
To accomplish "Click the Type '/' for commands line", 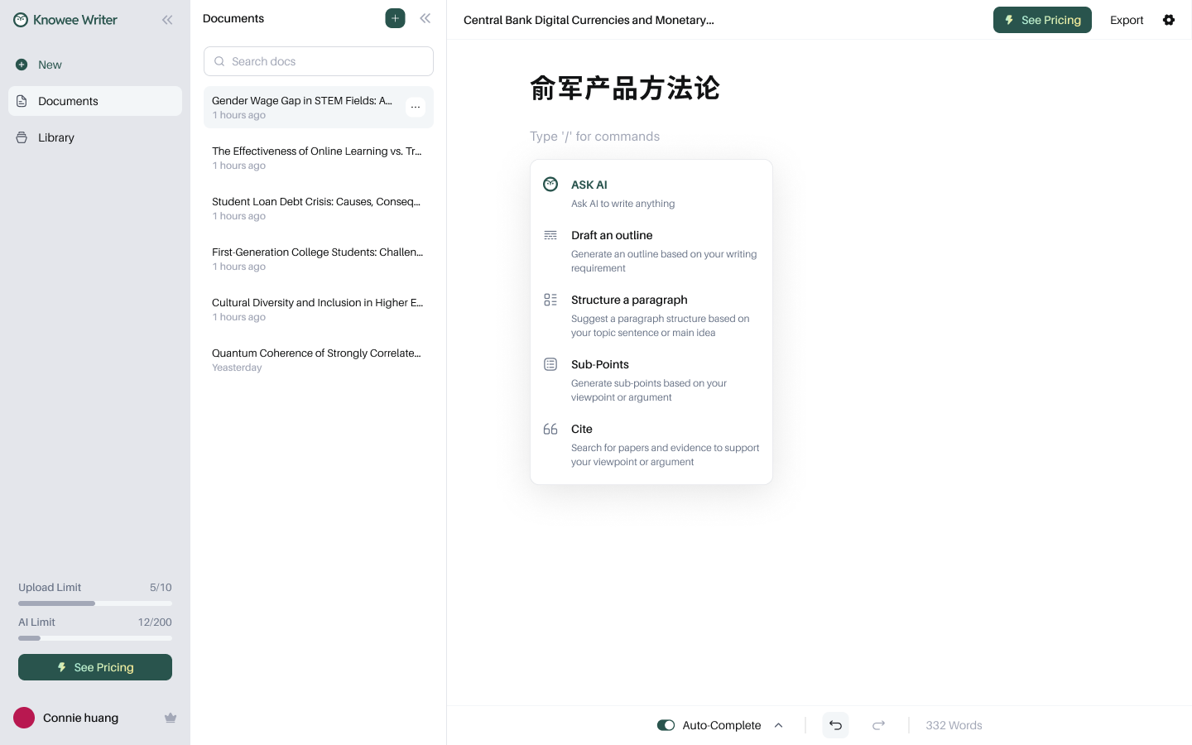I will [595, 137].
